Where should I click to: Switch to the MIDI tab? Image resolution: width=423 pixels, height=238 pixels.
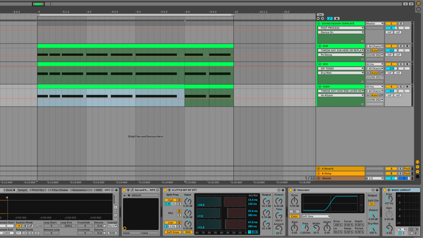coord(98,190)
